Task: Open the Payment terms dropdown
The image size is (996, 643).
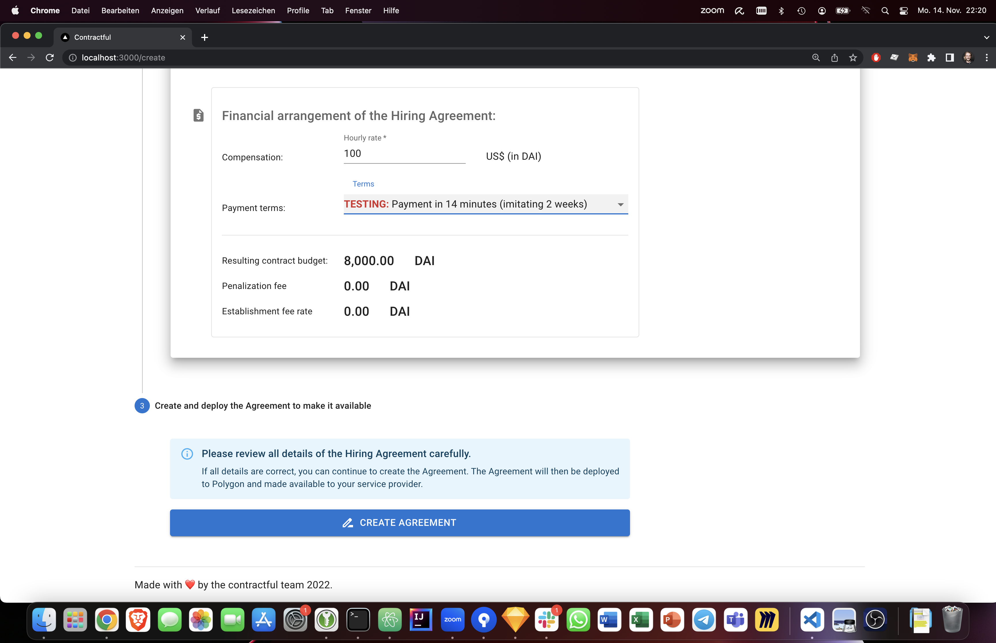Action: (x=486, y=204)
